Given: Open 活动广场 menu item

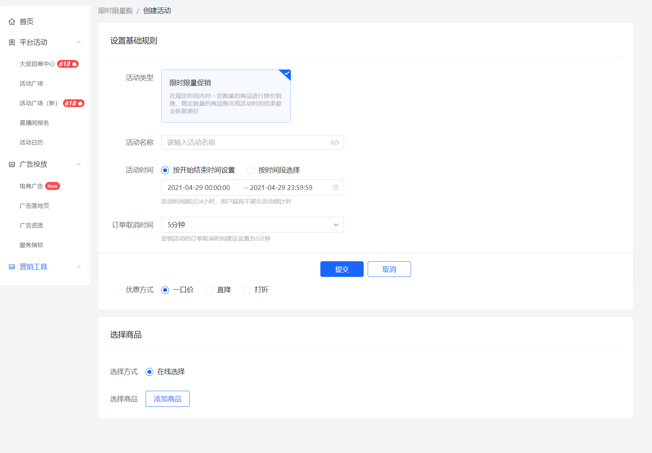Looking at the screenshot, I should click(x=31, y=84).
